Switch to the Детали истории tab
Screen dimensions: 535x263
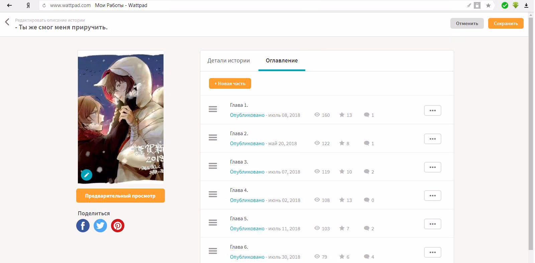click(229, 60)
